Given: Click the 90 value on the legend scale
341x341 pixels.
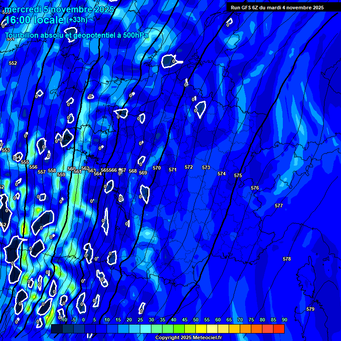Looking at the screenshot, I should (284, 320).
